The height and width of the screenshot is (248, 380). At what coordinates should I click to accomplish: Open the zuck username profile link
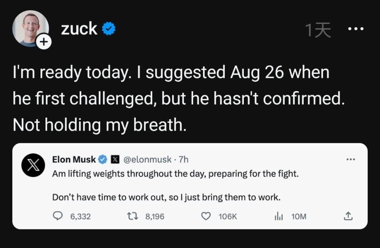[79, 29]
